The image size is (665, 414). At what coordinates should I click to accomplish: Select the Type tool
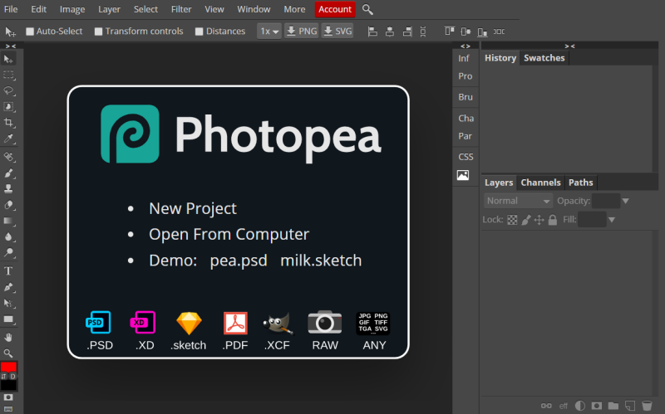pos(8,271)
